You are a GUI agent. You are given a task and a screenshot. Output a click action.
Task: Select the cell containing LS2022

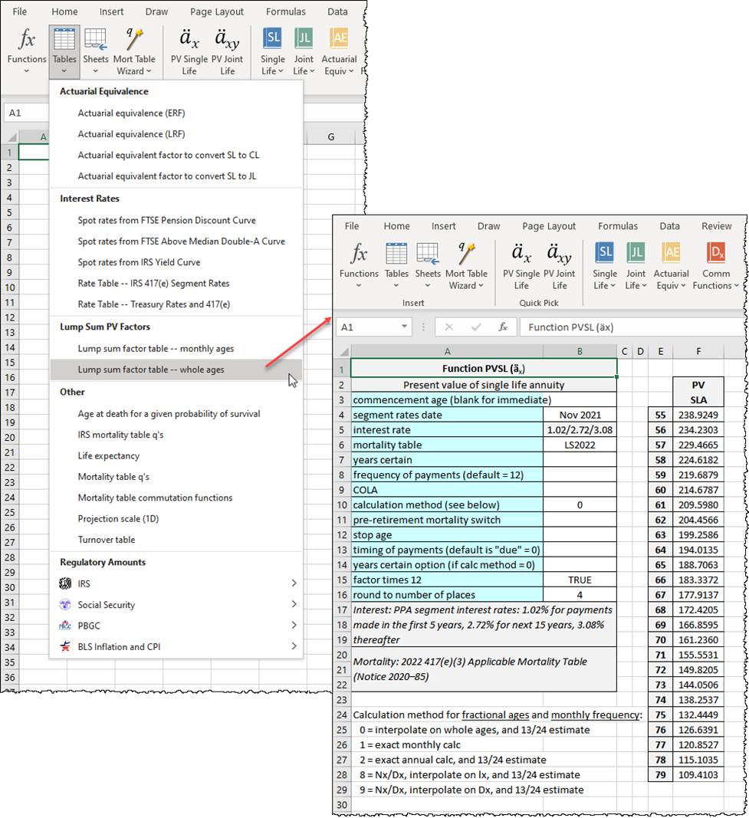click(580, 445)
